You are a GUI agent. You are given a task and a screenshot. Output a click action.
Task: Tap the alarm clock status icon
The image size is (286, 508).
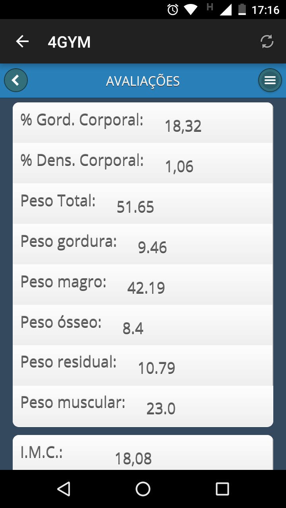coord(173,10)
